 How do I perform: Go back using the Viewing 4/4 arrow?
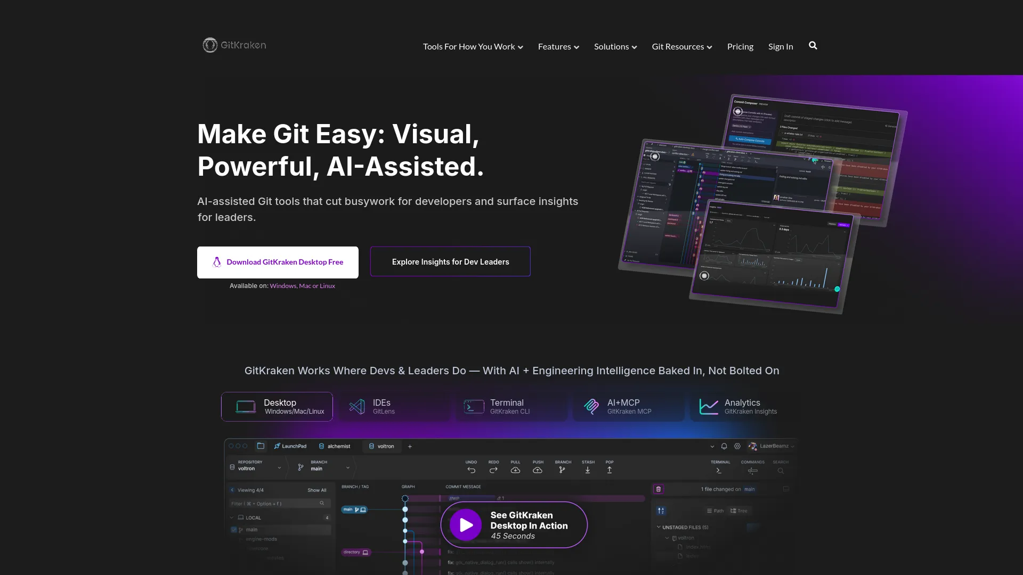(x=232, y=490)
